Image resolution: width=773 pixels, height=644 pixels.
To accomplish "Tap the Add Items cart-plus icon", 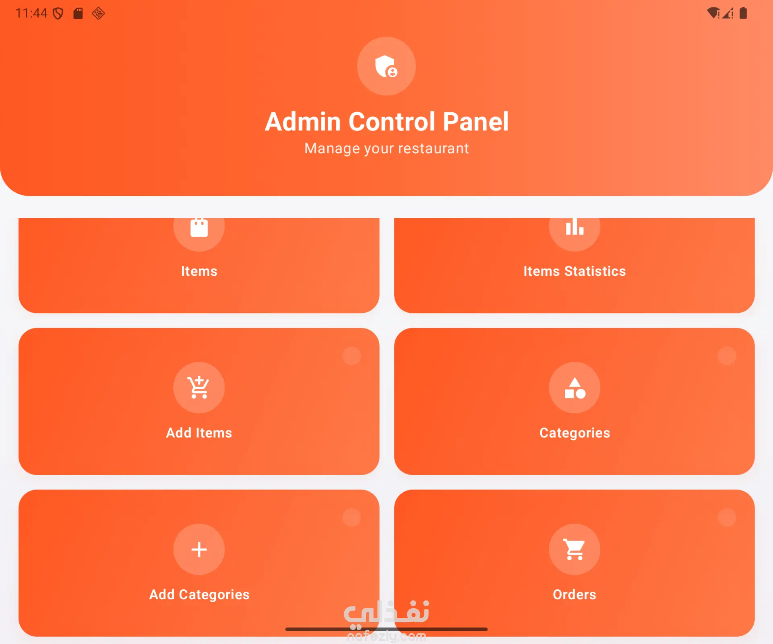I will [199, 388].
